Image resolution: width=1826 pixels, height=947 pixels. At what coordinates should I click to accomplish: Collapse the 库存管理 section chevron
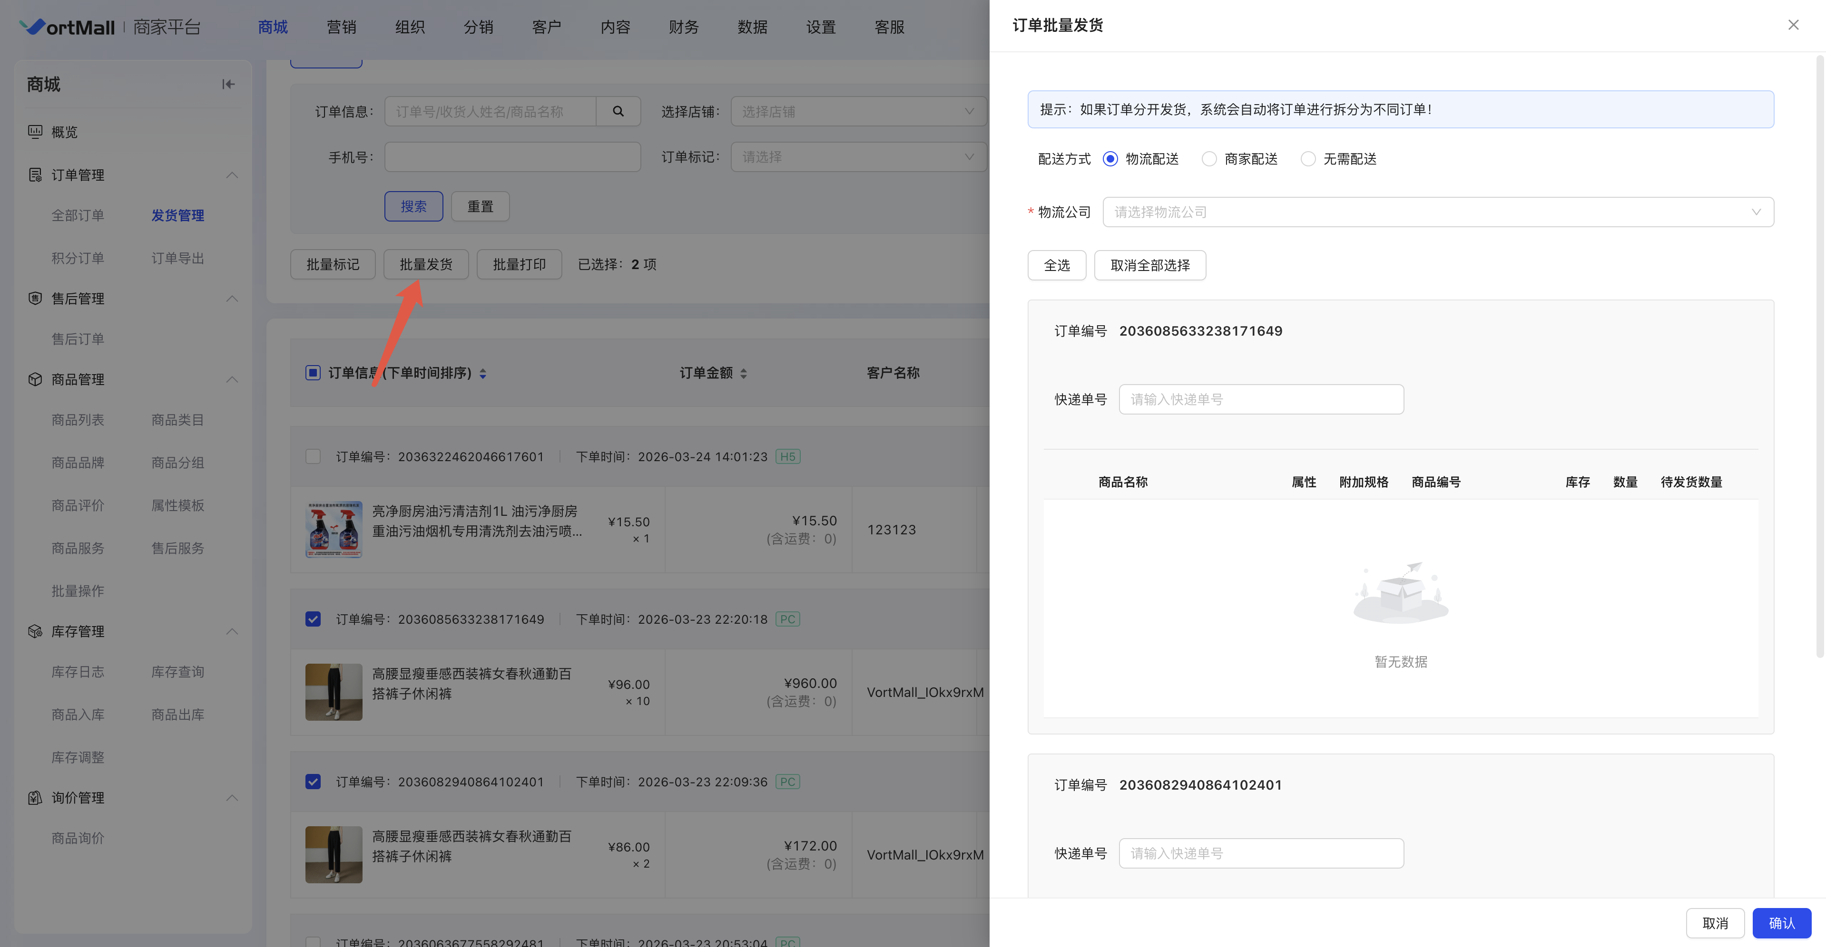tap(232, 631)
